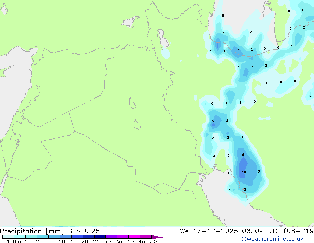
Task: Click the legend label '50'
Action: (x=153, y=241)
